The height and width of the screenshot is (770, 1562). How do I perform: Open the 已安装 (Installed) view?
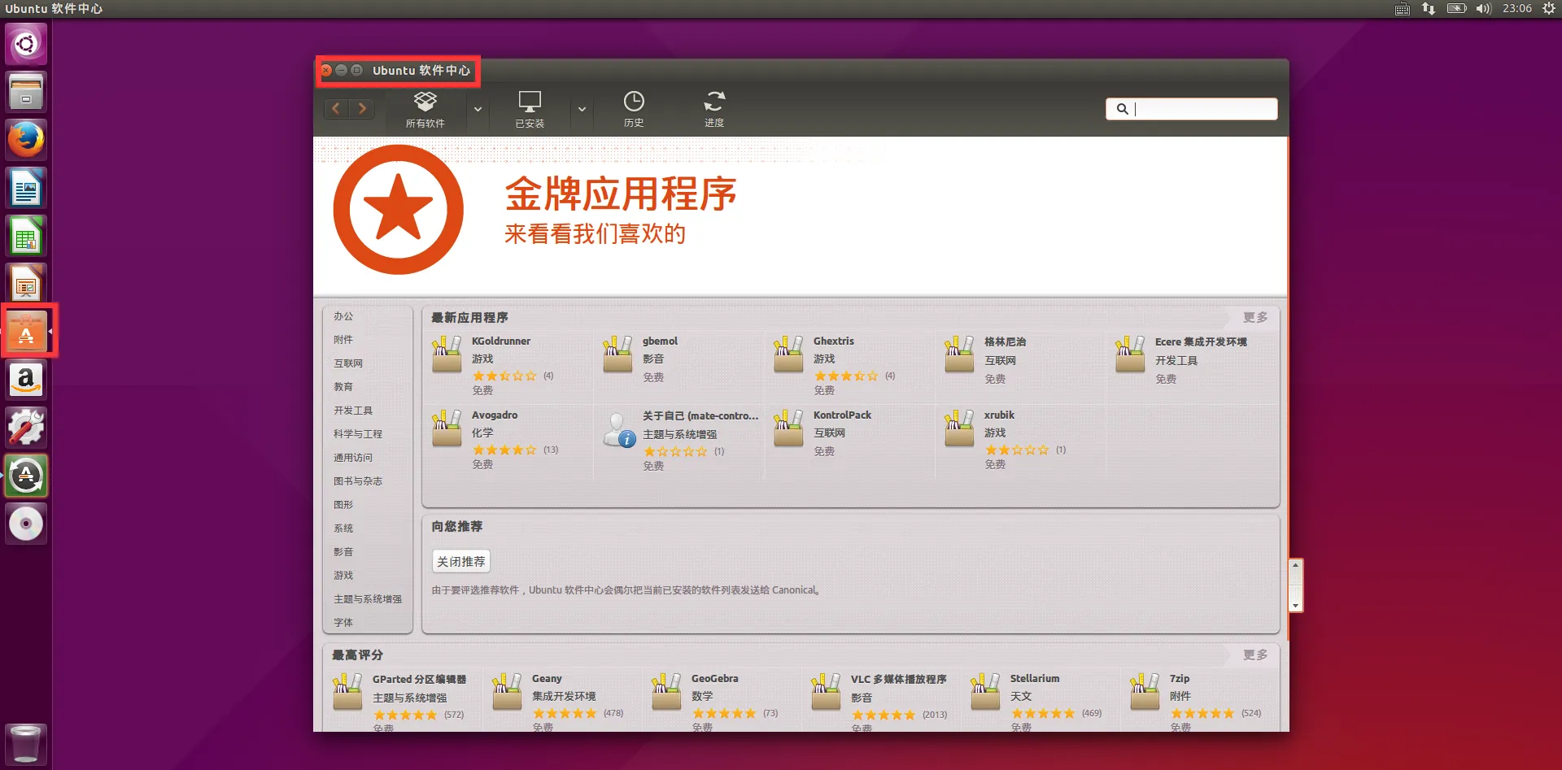(x=530, y=109)
